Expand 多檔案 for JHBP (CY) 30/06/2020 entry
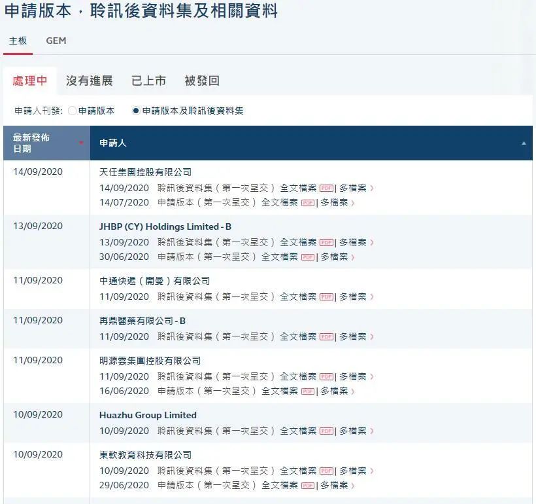The width and height of the screenshot is (536, 504). tap(338, 257)
